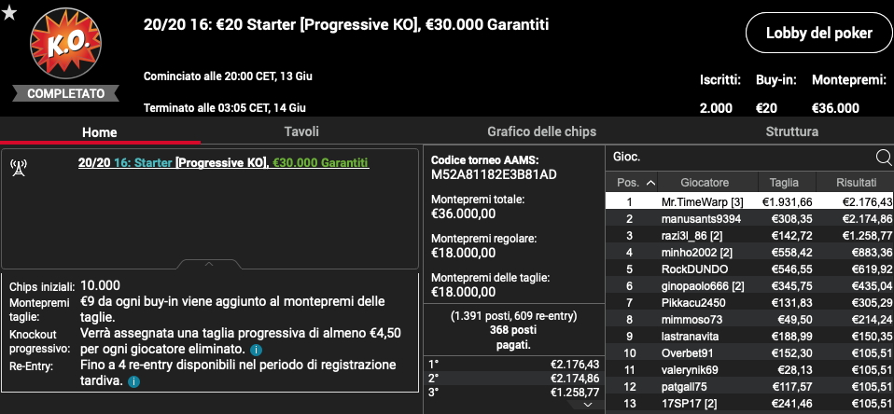Select Mr.TimeWarp first place row
Screen dimensions: 894x414
coord(749,202)
